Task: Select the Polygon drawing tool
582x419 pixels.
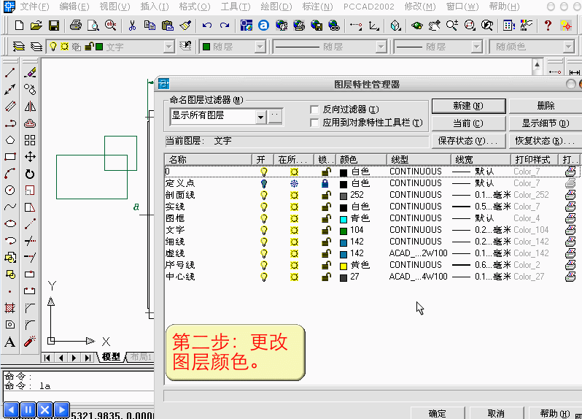Action: [x=10, y=140]
